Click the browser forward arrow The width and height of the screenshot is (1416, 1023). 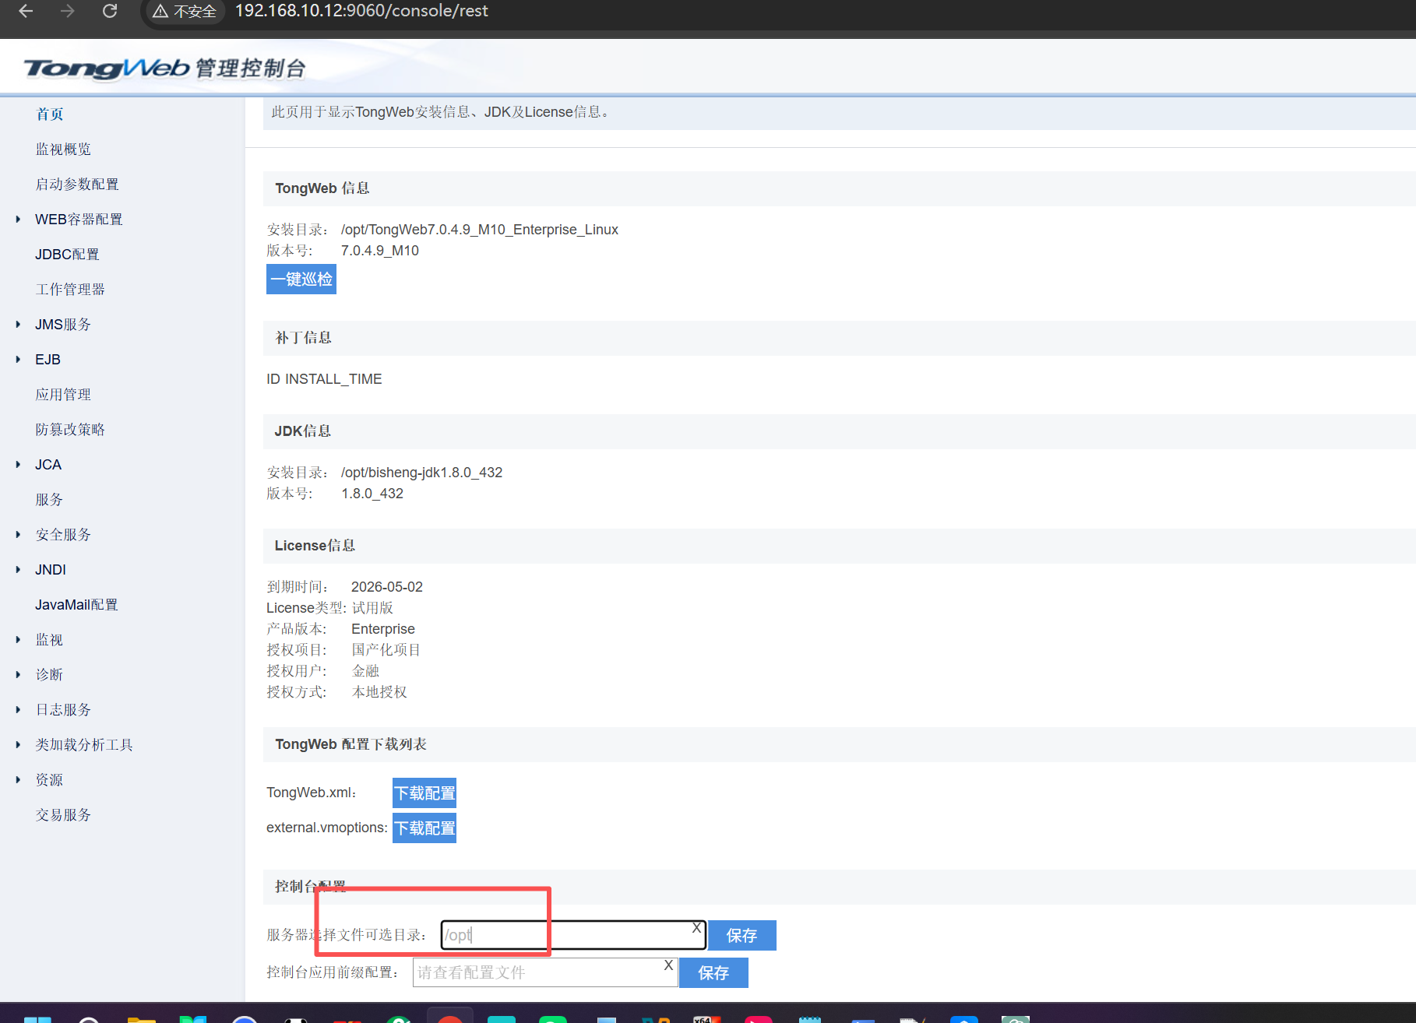(68, 11)
